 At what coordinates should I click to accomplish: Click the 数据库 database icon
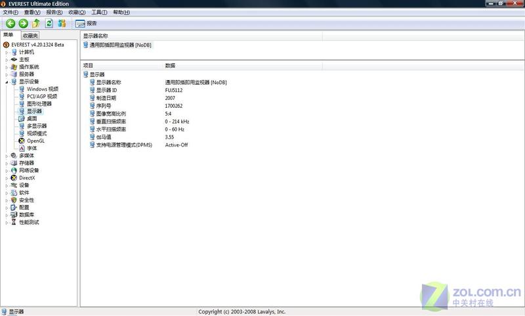coord(14,215)
